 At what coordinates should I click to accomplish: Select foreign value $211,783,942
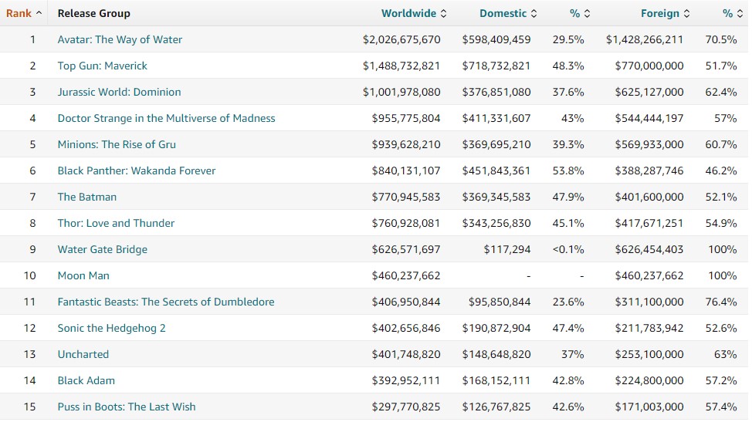tap(649, 328)
